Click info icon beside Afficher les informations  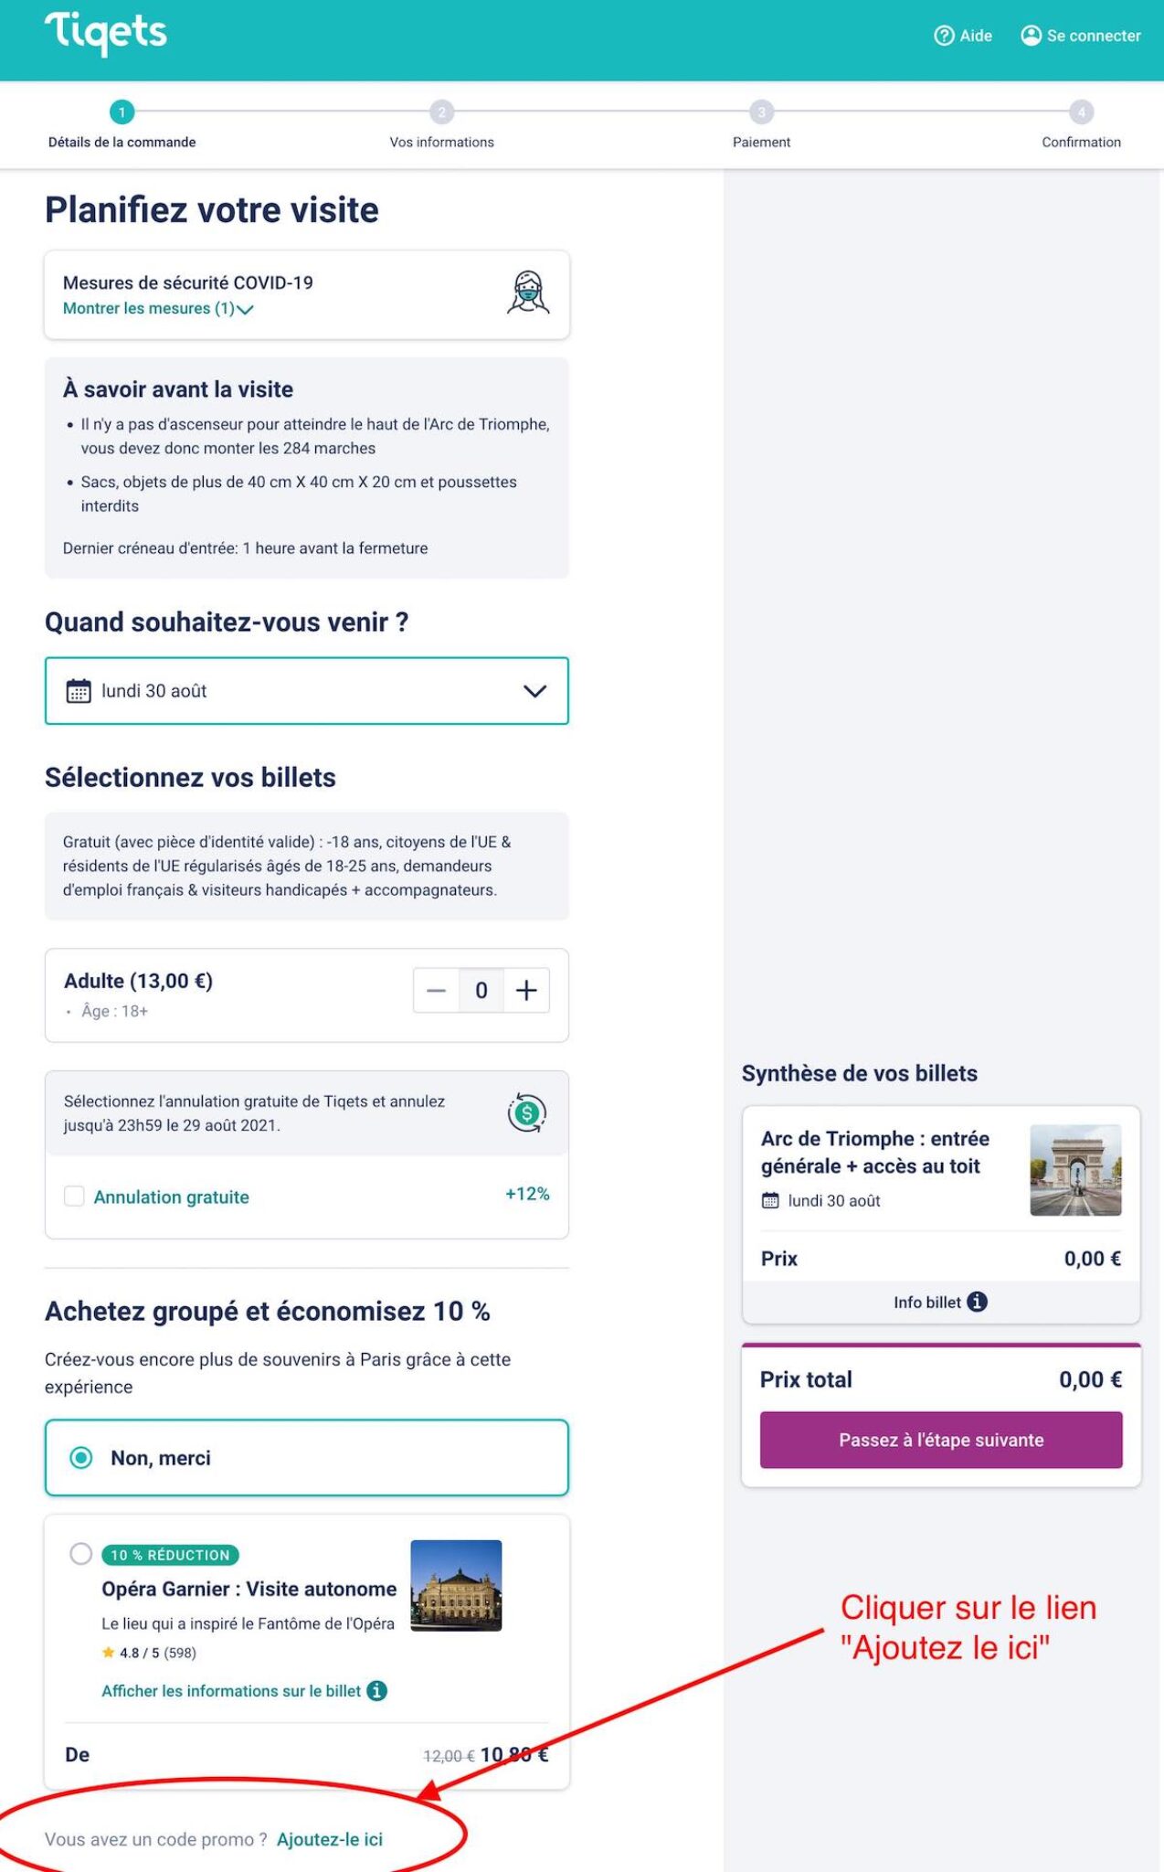pyautogui.click(x=376, y=1691)
